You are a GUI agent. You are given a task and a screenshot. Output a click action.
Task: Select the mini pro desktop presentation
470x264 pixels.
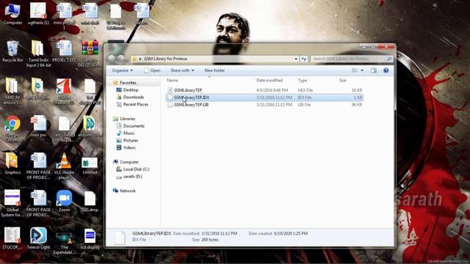[38, 126]
